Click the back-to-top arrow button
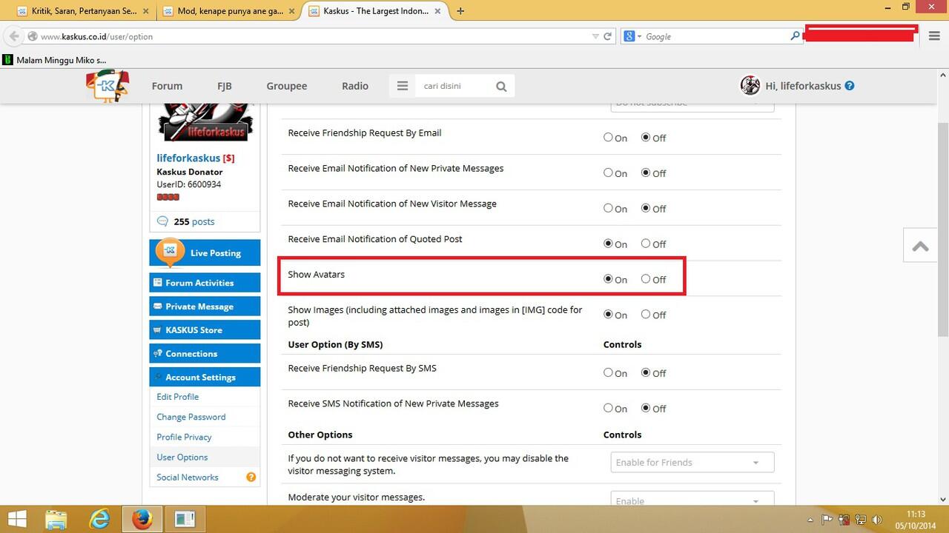The image size is (949, 533). click(921, 247)
